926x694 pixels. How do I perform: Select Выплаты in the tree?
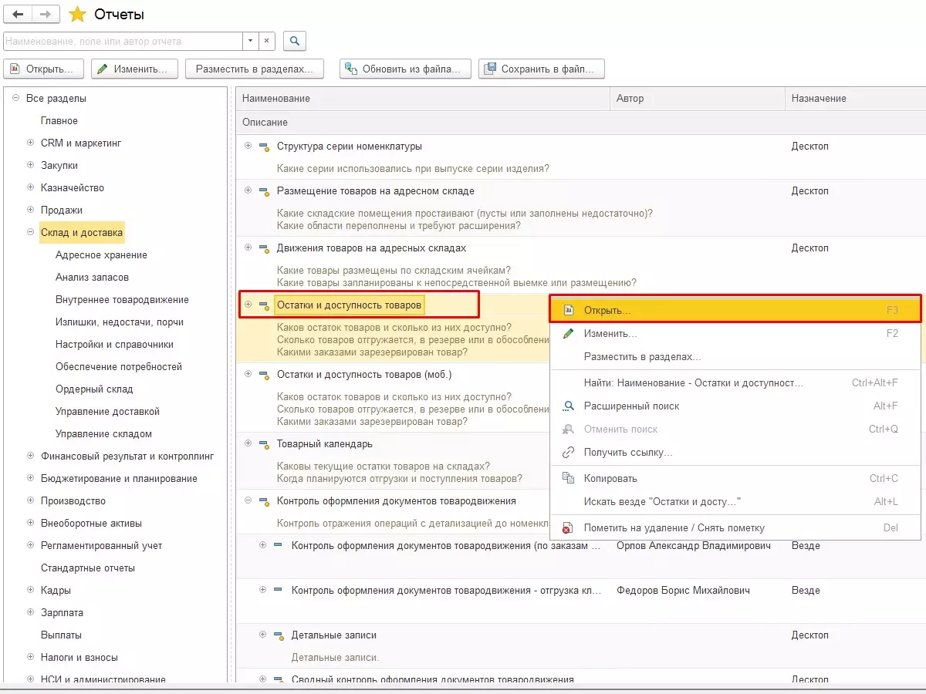pyautogui.click(x=61, y=635)
